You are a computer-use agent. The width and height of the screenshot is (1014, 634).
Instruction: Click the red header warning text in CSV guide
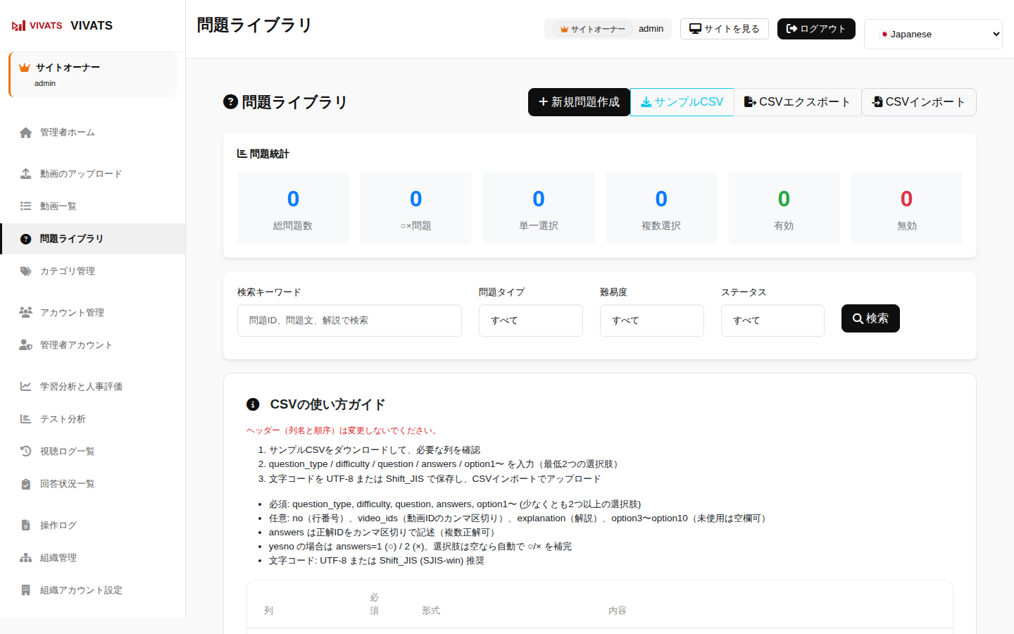[x=343, y=430]
